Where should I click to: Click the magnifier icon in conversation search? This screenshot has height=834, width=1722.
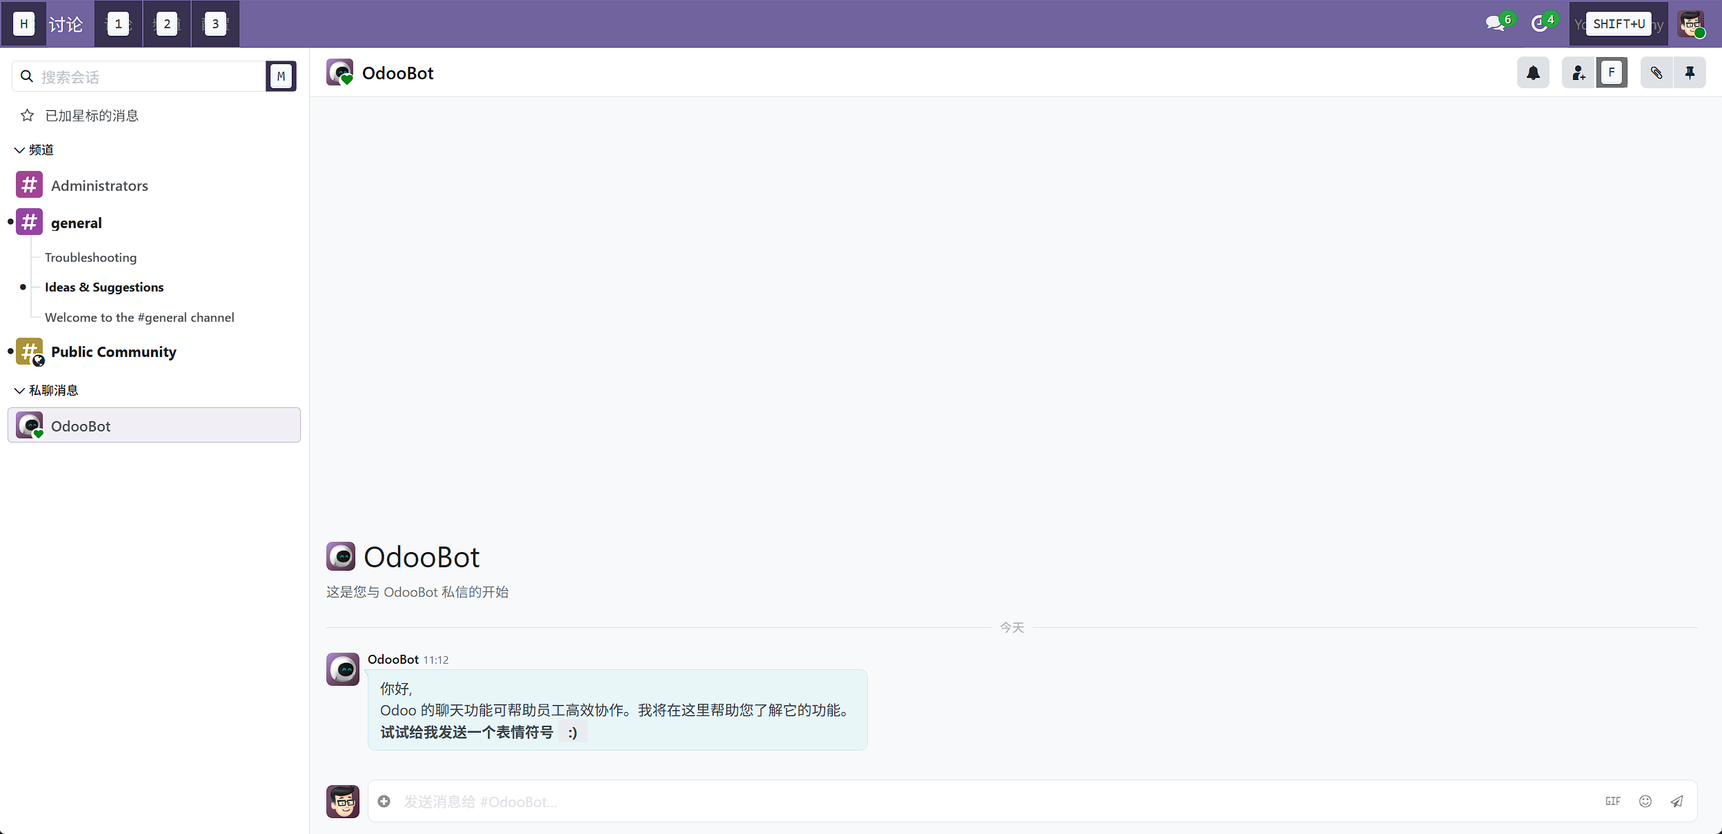[27, 77]
